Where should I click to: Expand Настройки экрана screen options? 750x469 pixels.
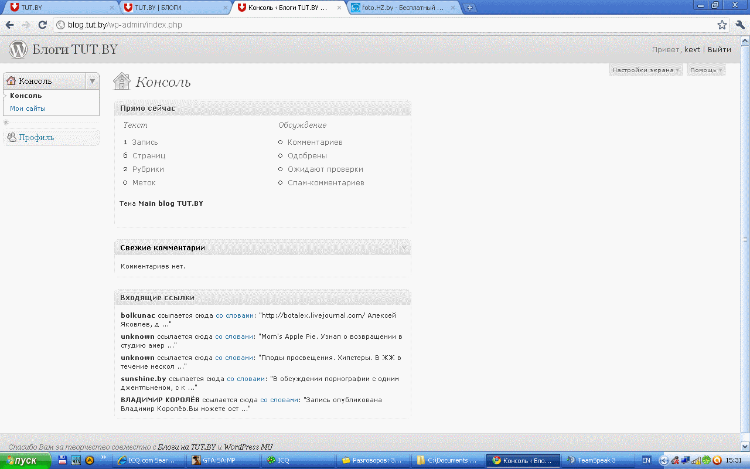coord(646,70)
